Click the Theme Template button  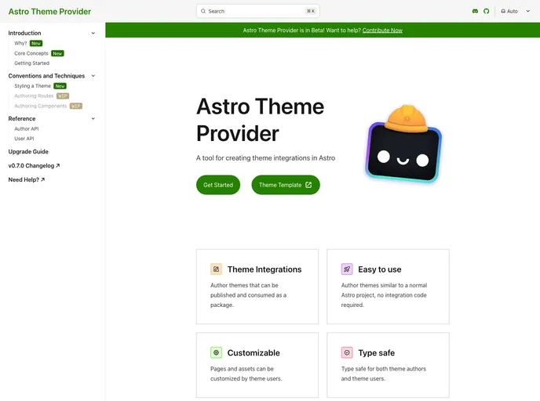pos(286,185)
